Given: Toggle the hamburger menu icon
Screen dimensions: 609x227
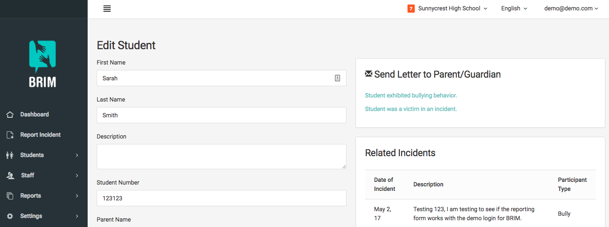Looking at the screenshot, I should [107, 9].
